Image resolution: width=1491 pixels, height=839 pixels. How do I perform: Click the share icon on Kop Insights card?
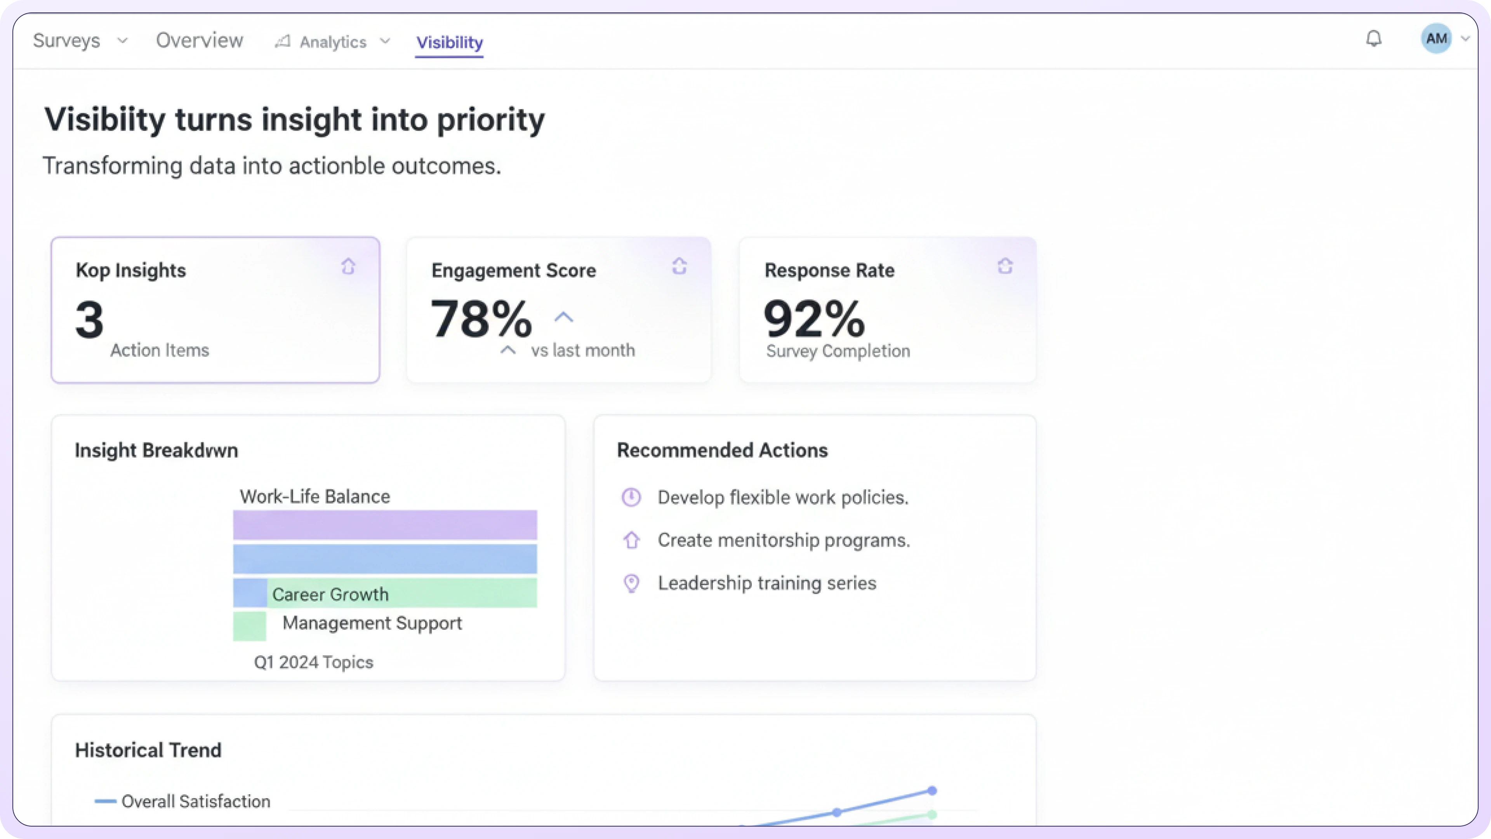348,266
